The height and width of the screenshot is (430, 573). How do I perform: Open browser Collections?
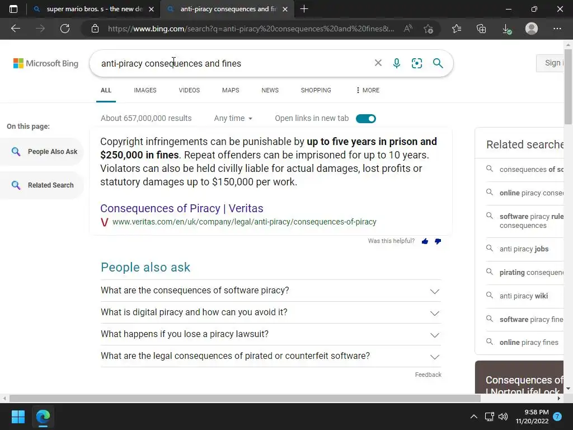tap(481, 29)
